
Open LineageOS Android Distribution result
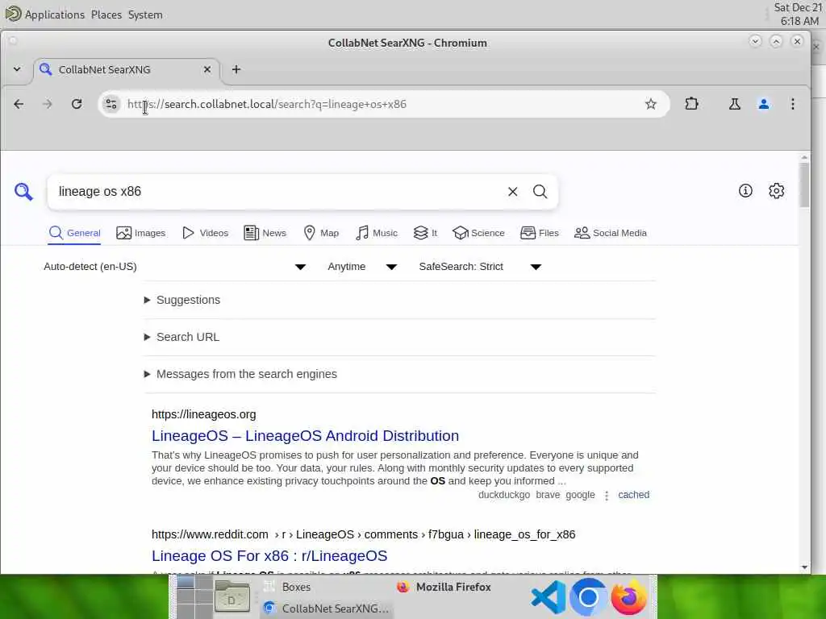click(305, 436)
